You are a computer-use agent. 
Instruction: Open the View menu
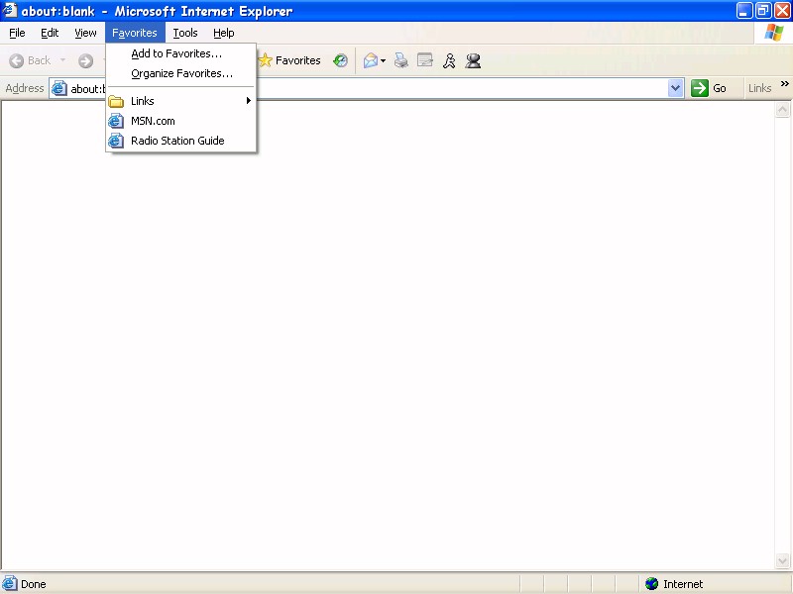click(85, 33)
